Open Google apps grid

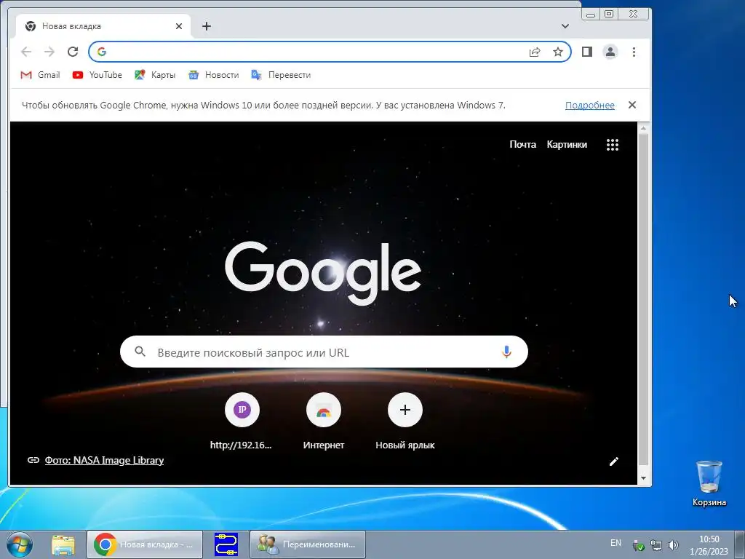613,145
